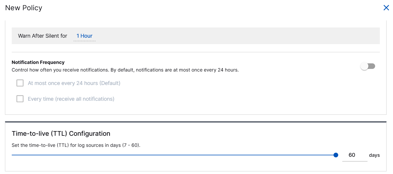
Task: Open the 1 Hour silent duration dropdown
Action: 84,36
